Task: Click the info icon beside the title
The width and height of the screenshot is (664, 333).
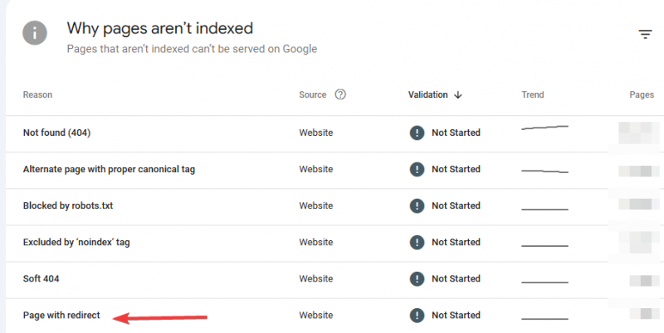Action: (x=34, y=34)
